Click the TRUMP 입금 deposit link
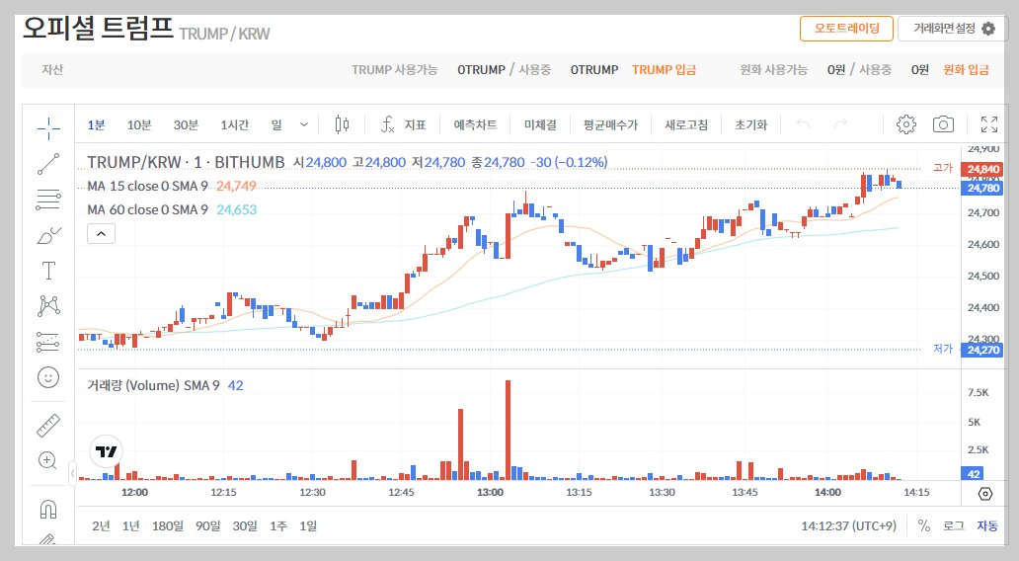1019x561 pixels. pos(664,69)
